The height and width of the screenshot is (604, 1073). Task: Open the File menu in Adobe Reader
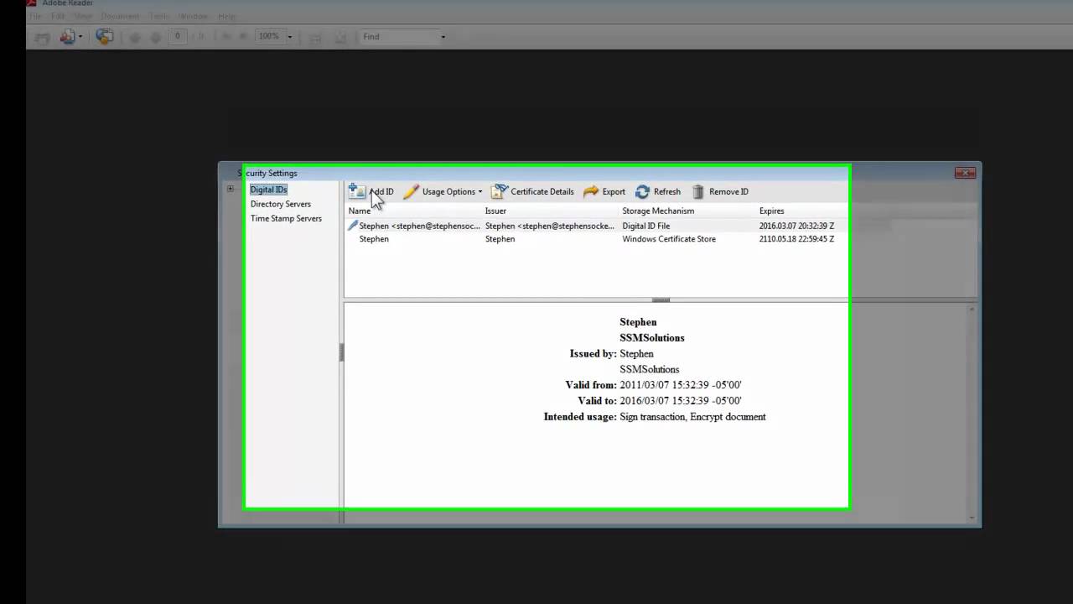pyautogui.click(x=35, y=16)
